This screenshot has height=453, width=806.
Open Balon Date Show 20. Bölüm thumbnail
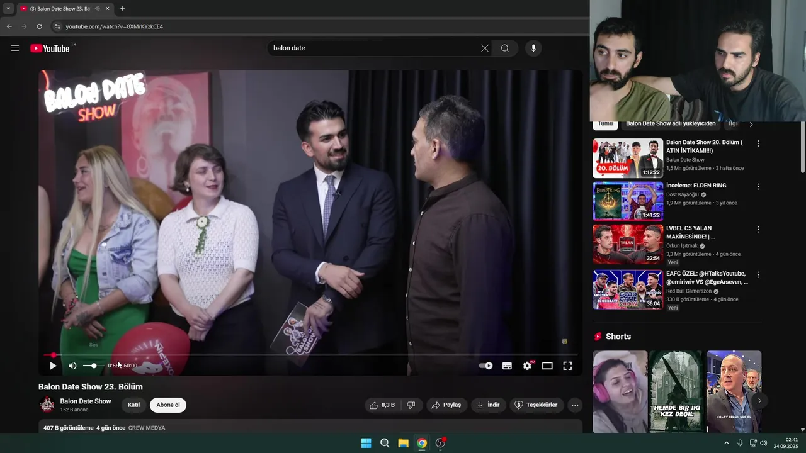pos(628,159)
